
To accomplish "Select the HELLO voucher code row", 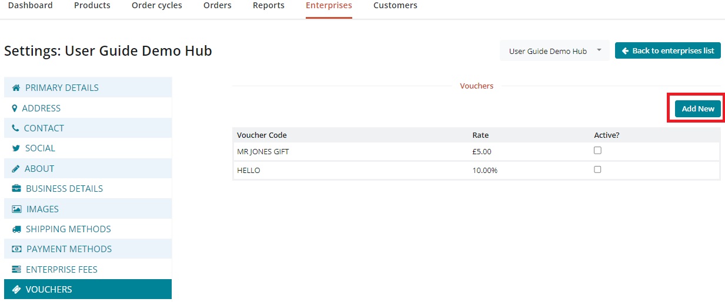I will [249, 171].
